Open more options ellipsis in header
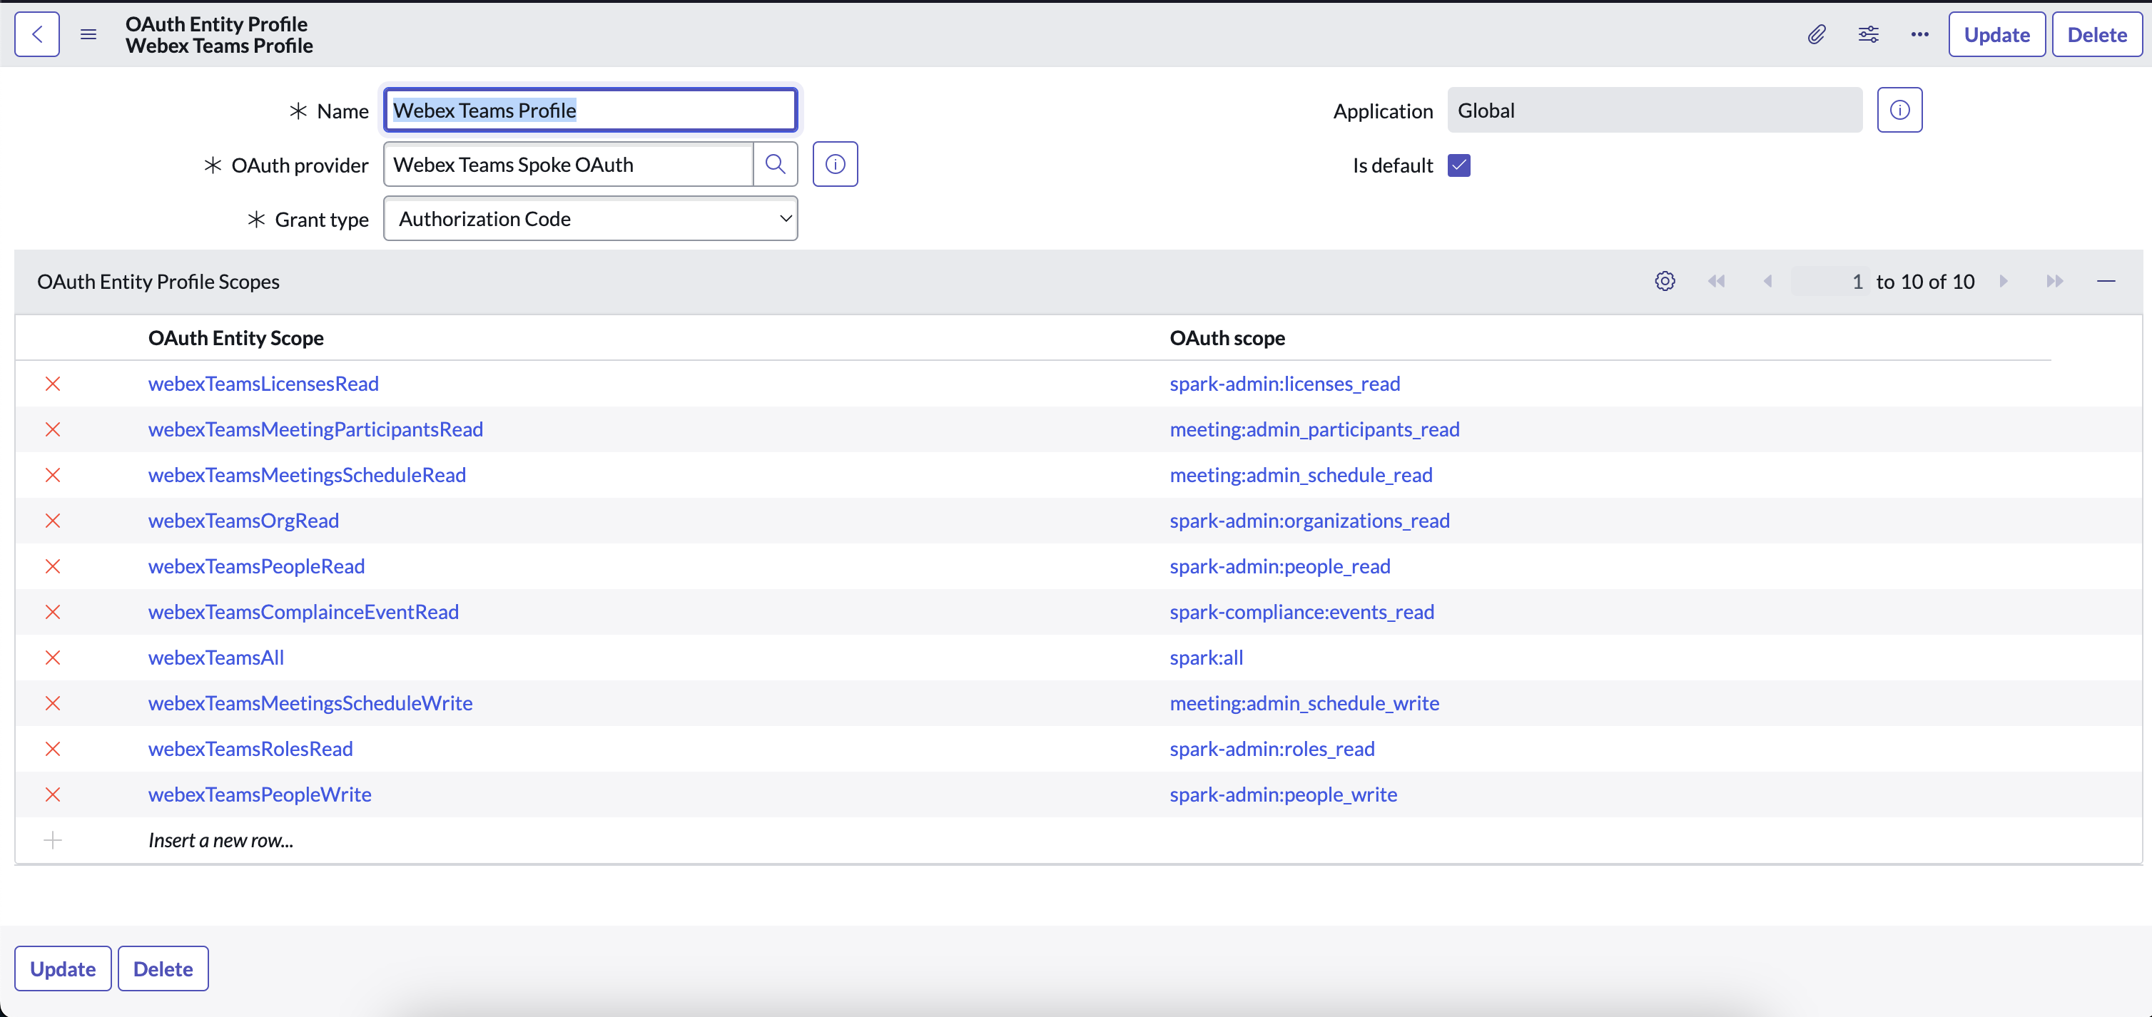 [1920, 34]
